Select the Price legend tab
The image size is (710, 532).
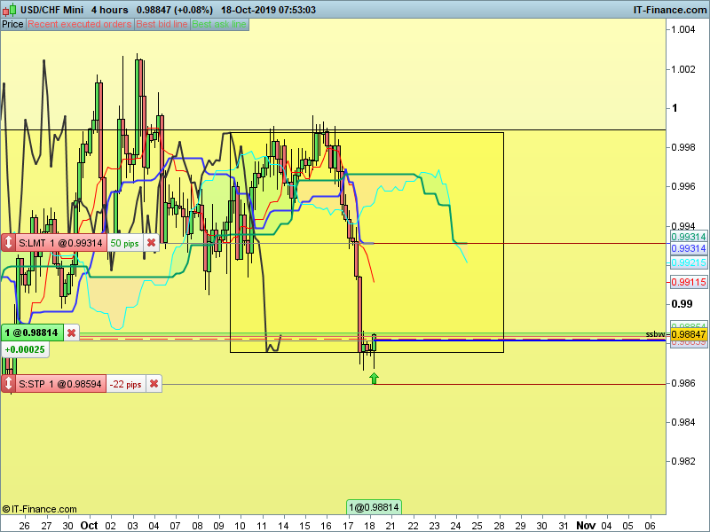point(12,25)
